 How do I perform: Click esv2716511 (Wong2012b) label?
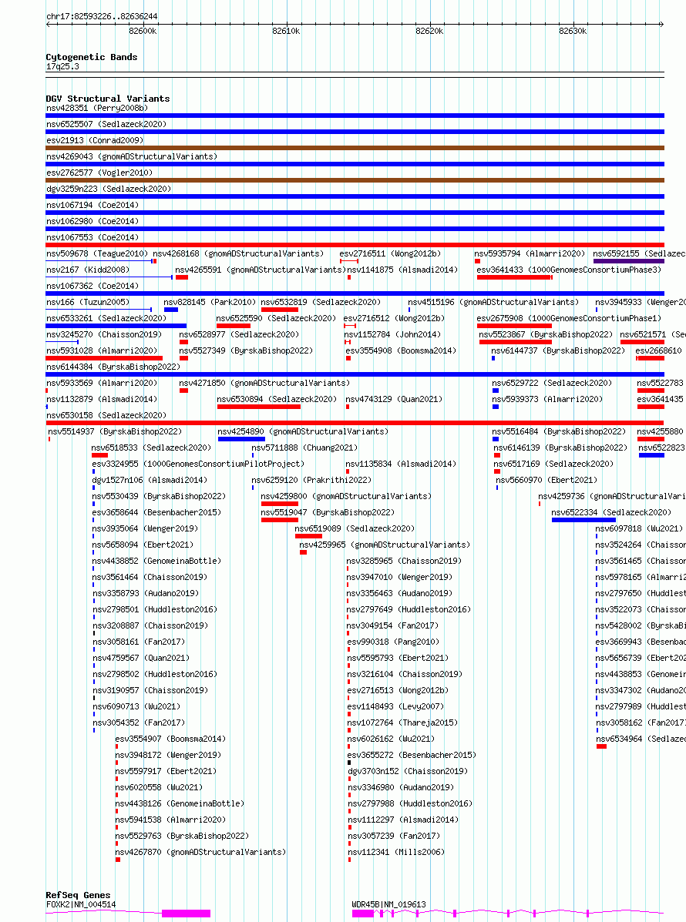click(x=390, y=253)
